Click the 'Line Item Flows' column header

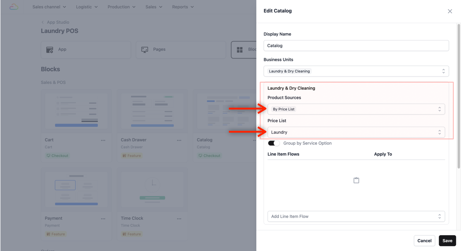pyautogui.click(x=283, y=154)
